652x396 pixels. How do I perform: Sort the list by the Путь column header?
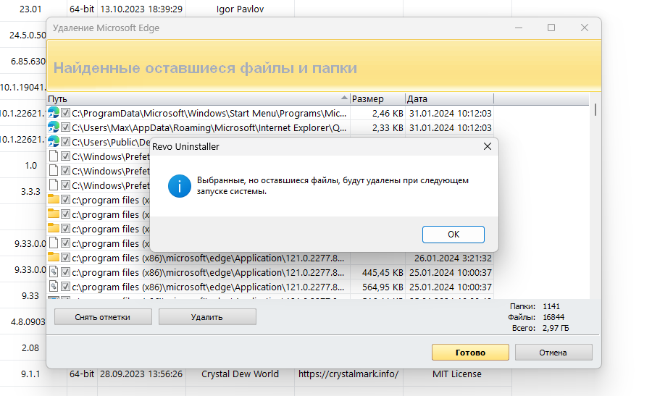pyautogui.click(x=198, y=99)
